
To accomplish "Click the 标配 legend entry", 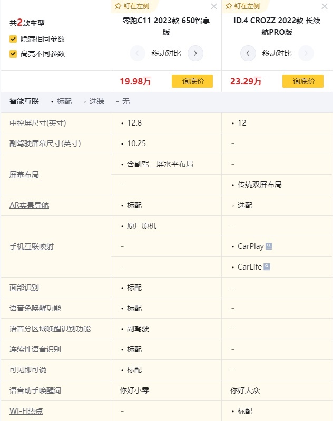I will coord(62,101).
